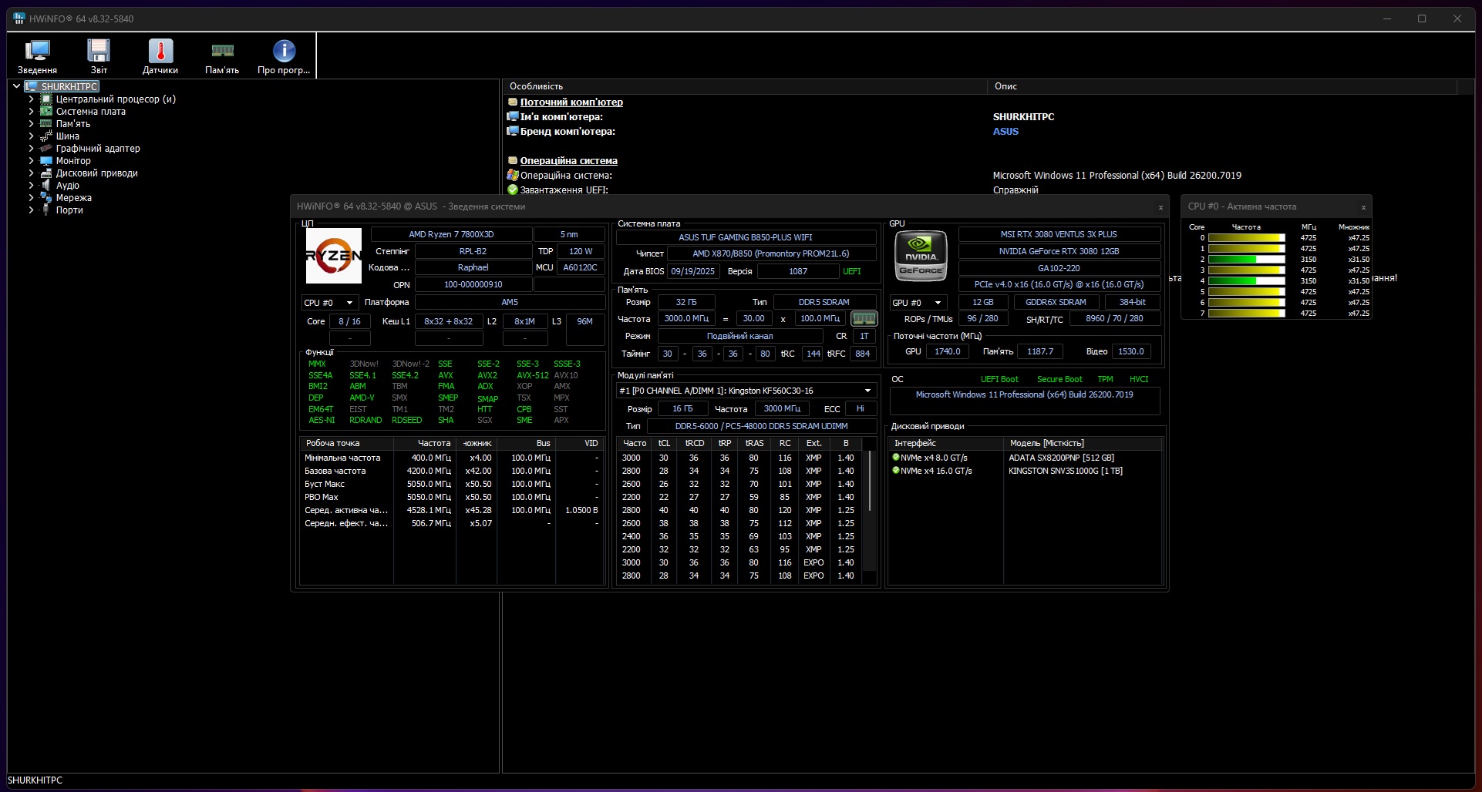Click the Core 2 frequency bar
Viewport: 1482px width, 792px height.
[1246, 260]
